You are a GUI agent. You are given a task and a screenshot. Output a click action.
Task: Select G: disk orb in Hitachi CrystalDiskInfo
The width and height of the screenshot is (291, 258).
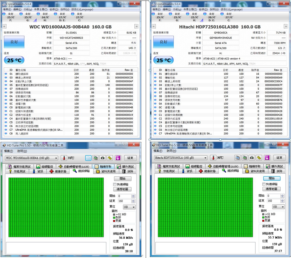pos(170,14)
